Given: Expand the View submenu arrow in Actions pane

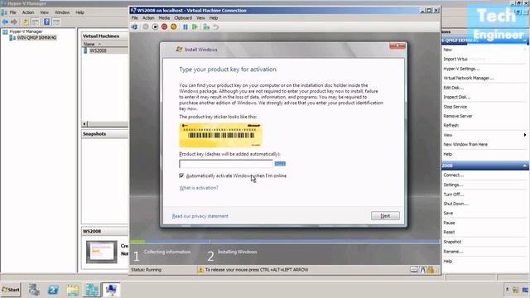Looking at the screenshot, I should tap(524, 135).
